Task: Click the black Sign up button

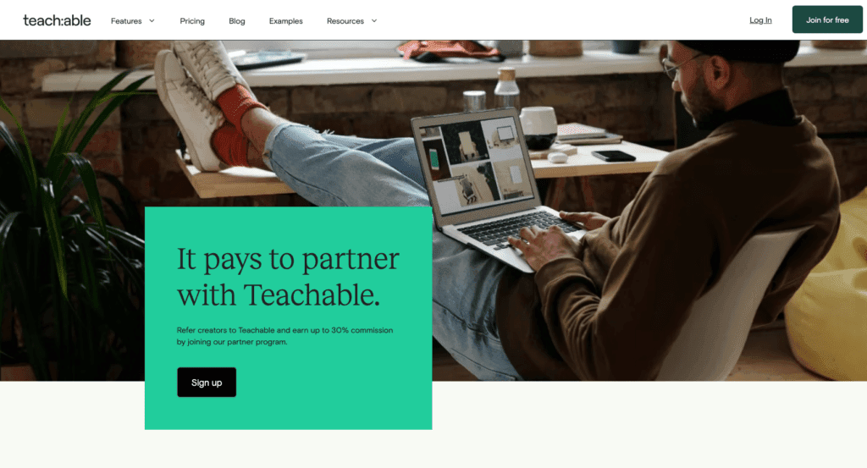Action: [x=207, y=382]
